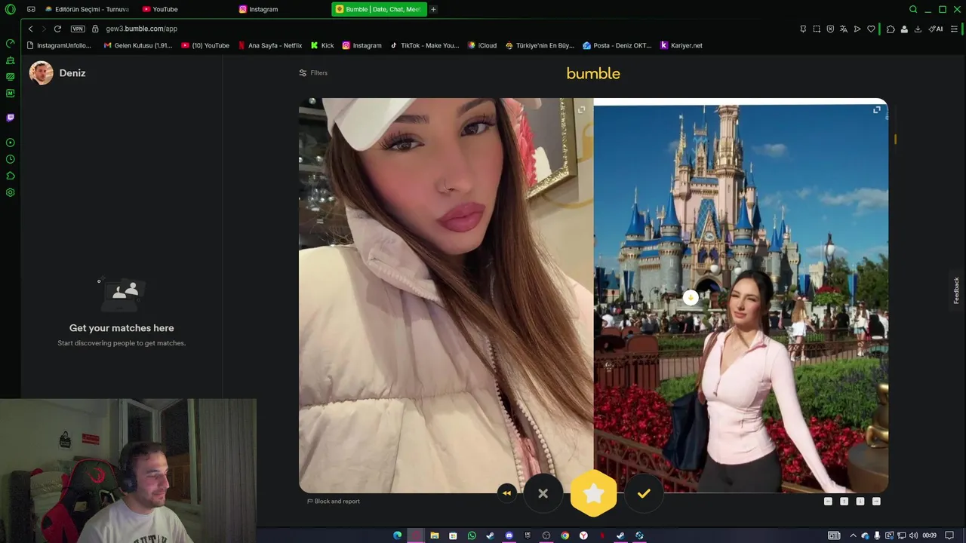Open the Twitch sidebar panel

[11, 118]
